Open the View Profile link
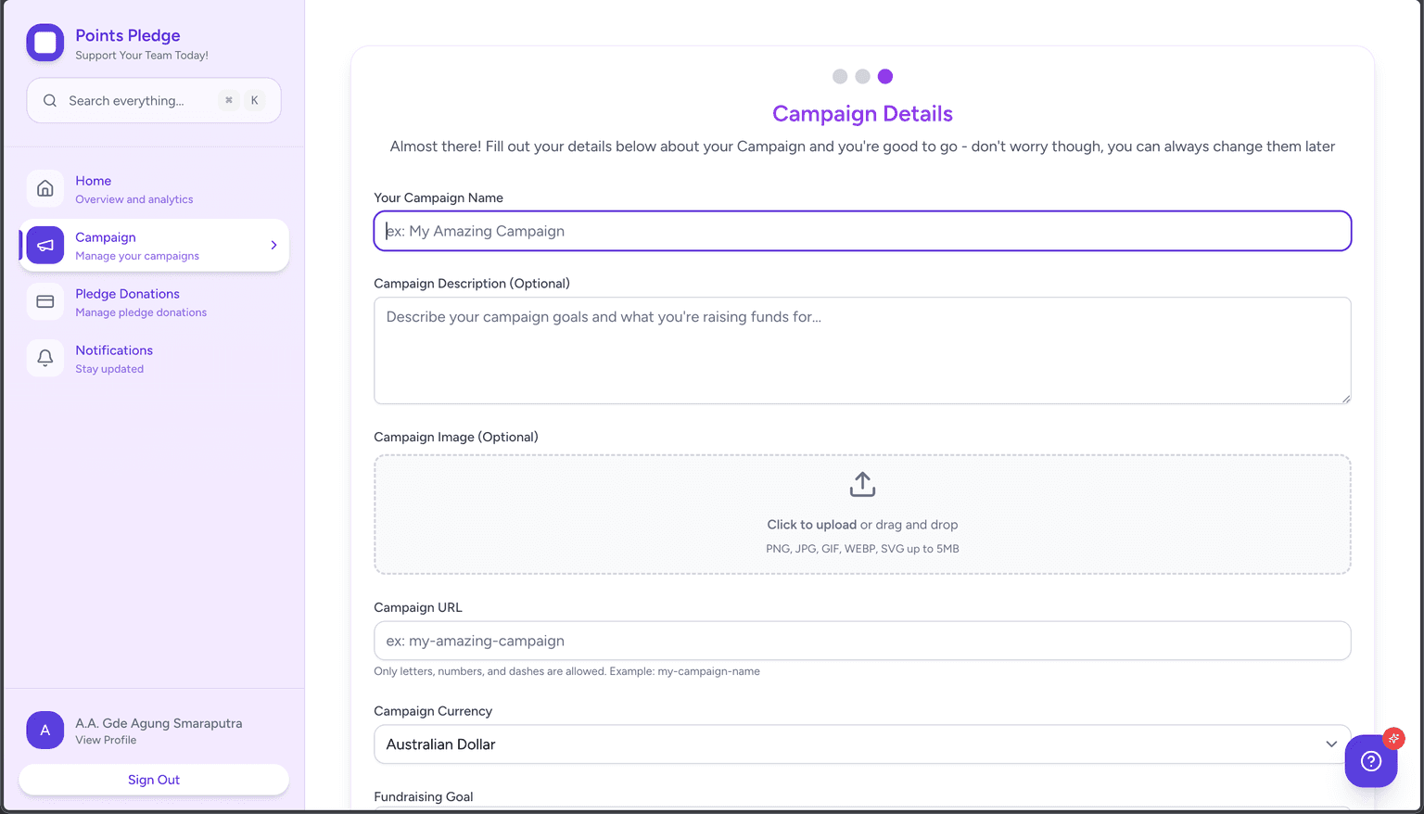This screenshot has width=1424, height=814. point(106,740)
